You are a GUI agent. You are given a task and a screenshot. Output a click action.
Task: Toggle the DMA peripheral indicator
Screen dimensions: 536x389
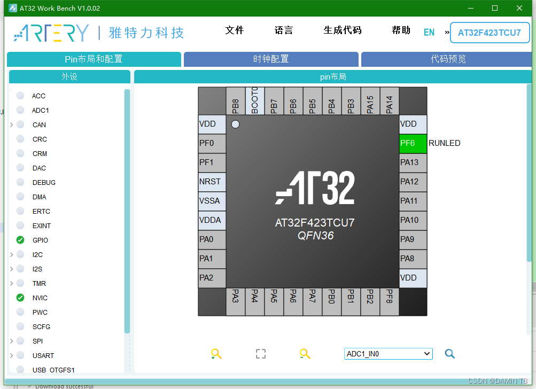(20, 197)
